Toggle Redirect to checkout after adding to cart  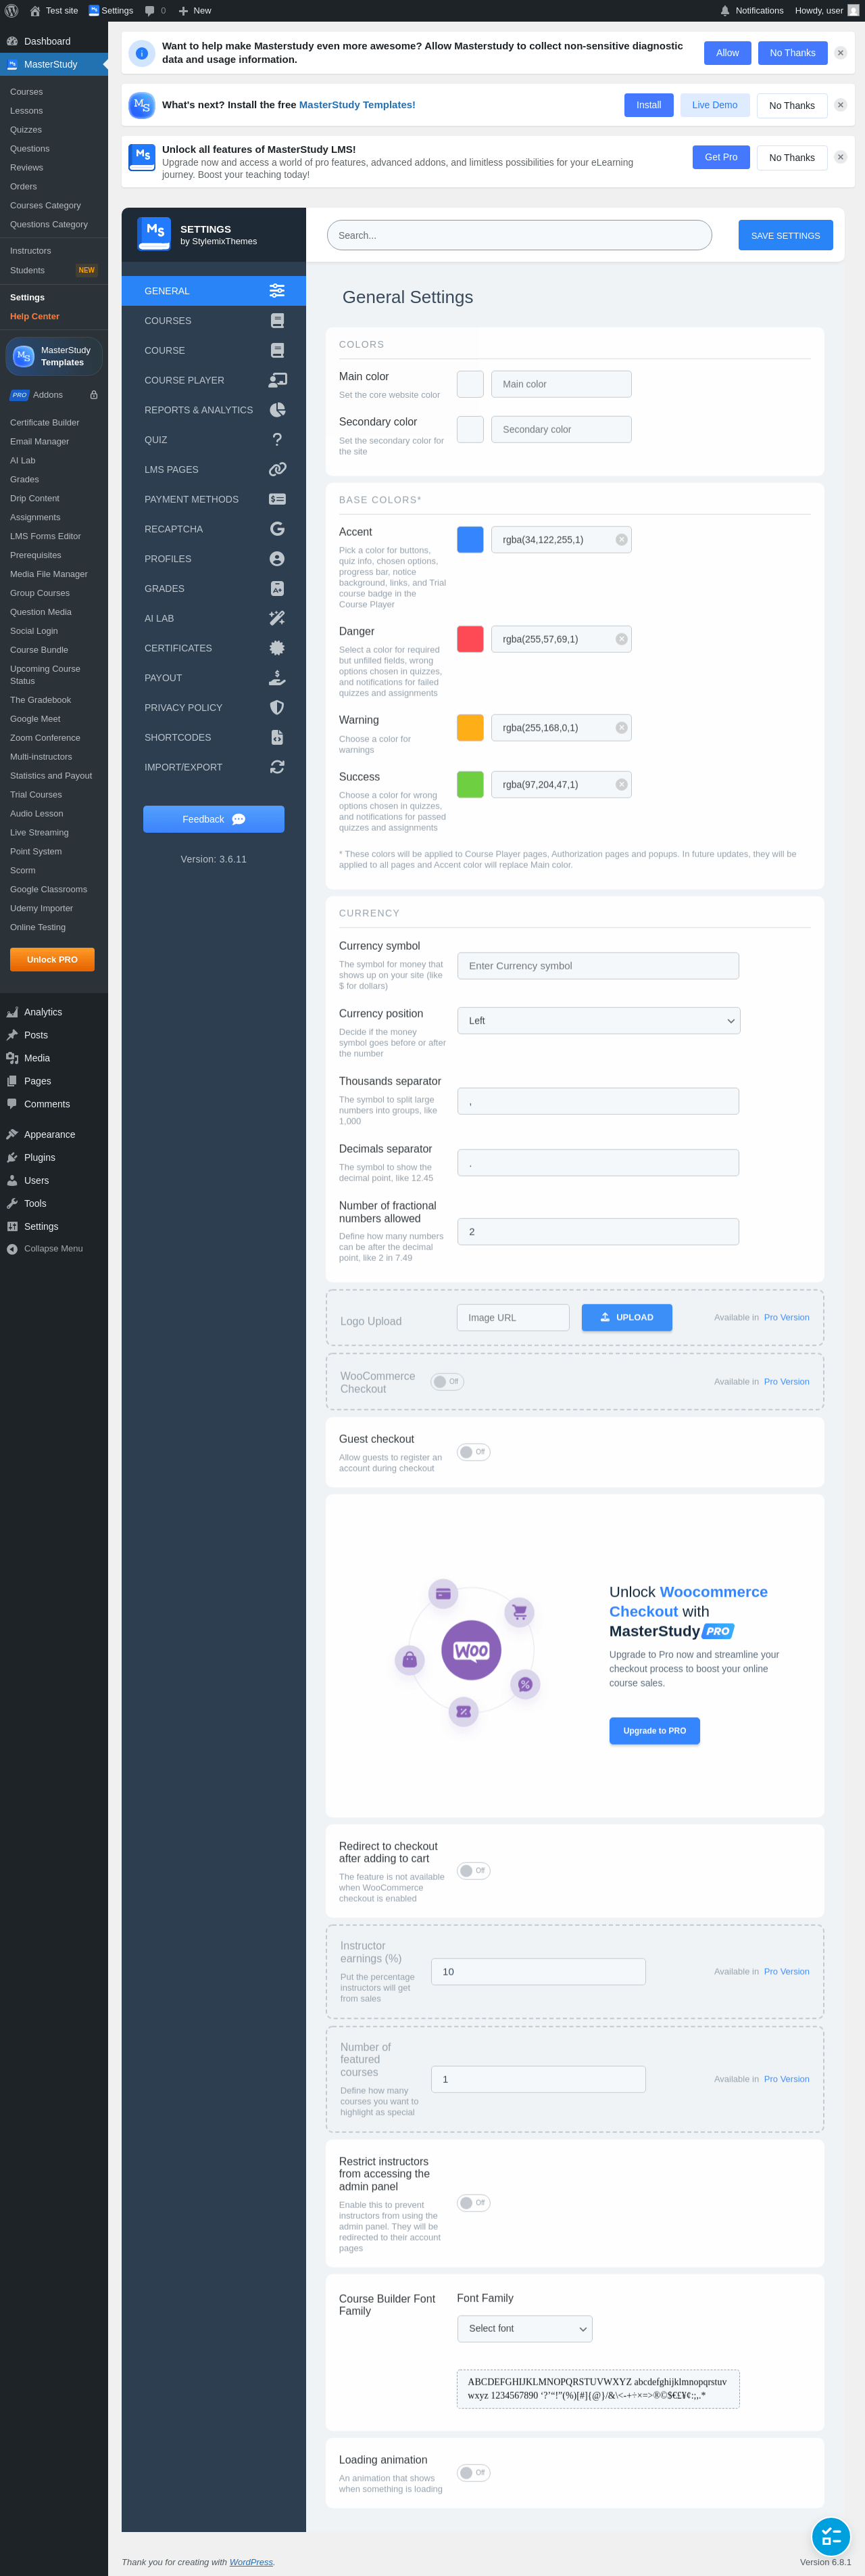474,1870
